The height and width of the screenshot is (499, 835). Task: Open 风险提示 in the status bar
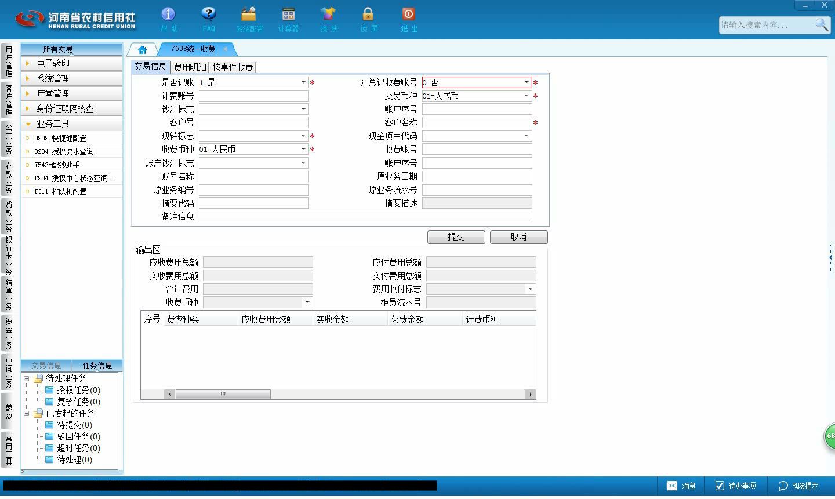(x=798, y=486)
